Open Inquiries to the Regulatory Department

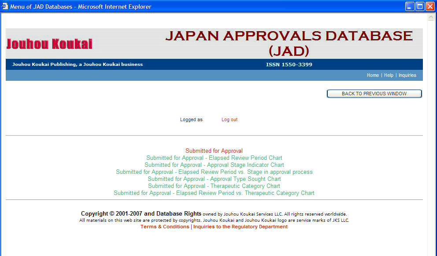coord(241,227)
